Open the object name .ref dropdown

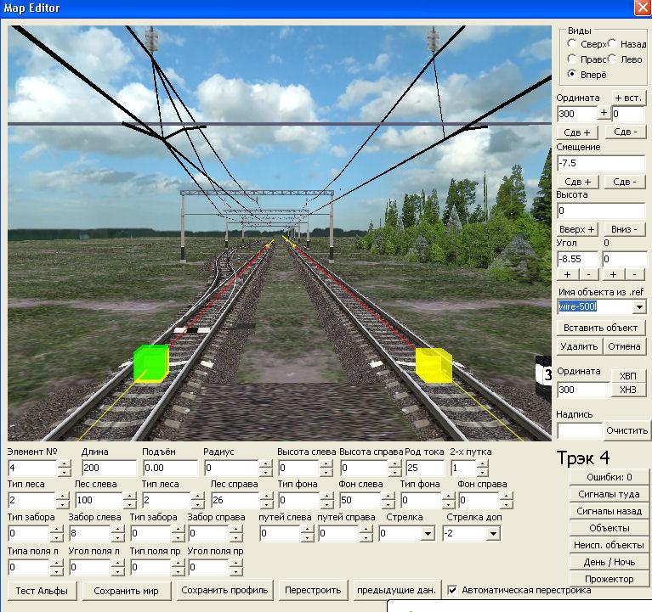[x=638, y=306]
